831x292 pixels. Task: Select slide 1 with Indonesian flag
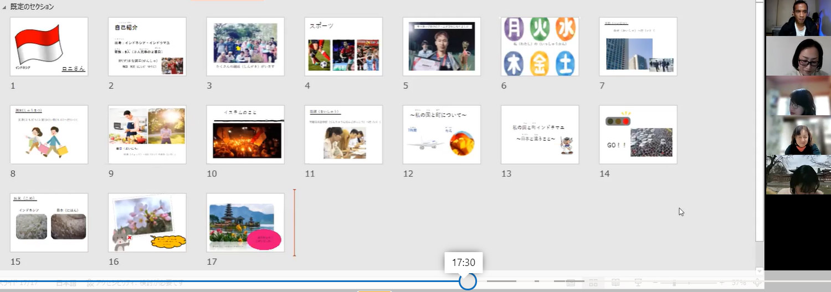click(49, 47)
